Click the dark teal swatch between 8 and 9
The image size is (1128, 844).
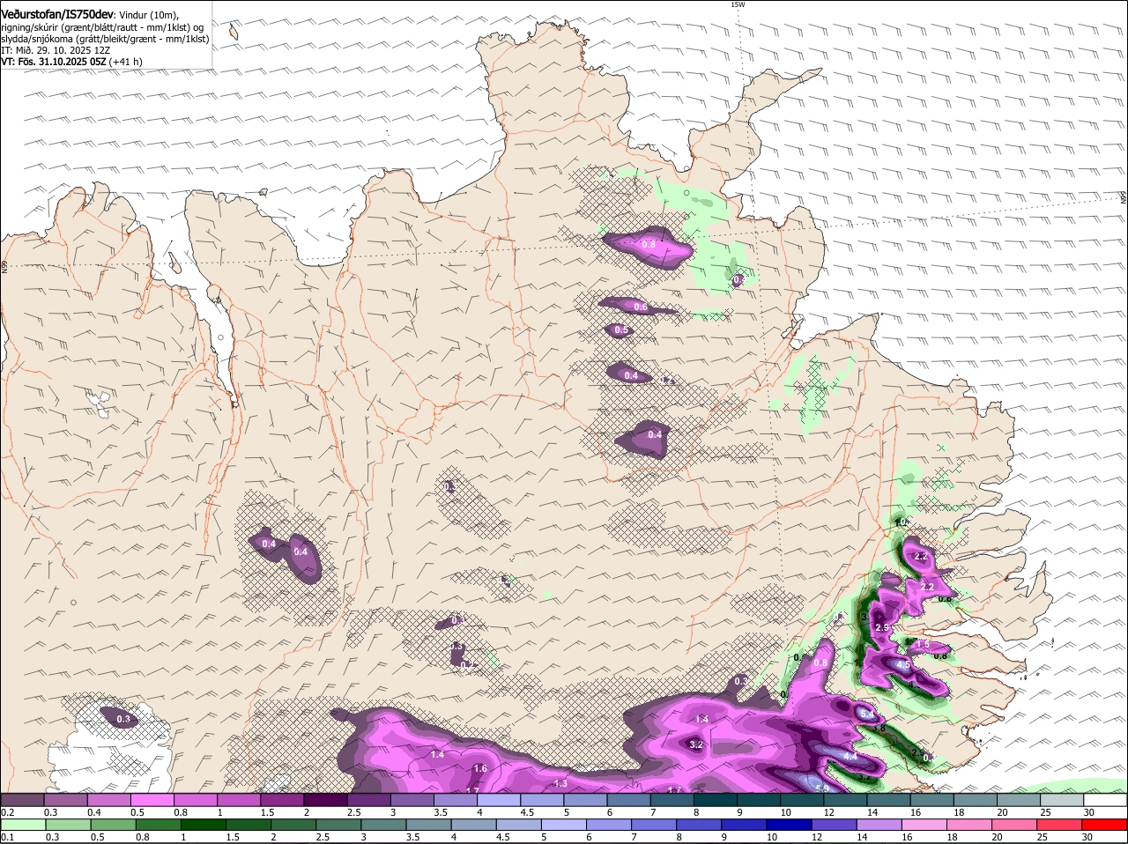click(716, 799)
